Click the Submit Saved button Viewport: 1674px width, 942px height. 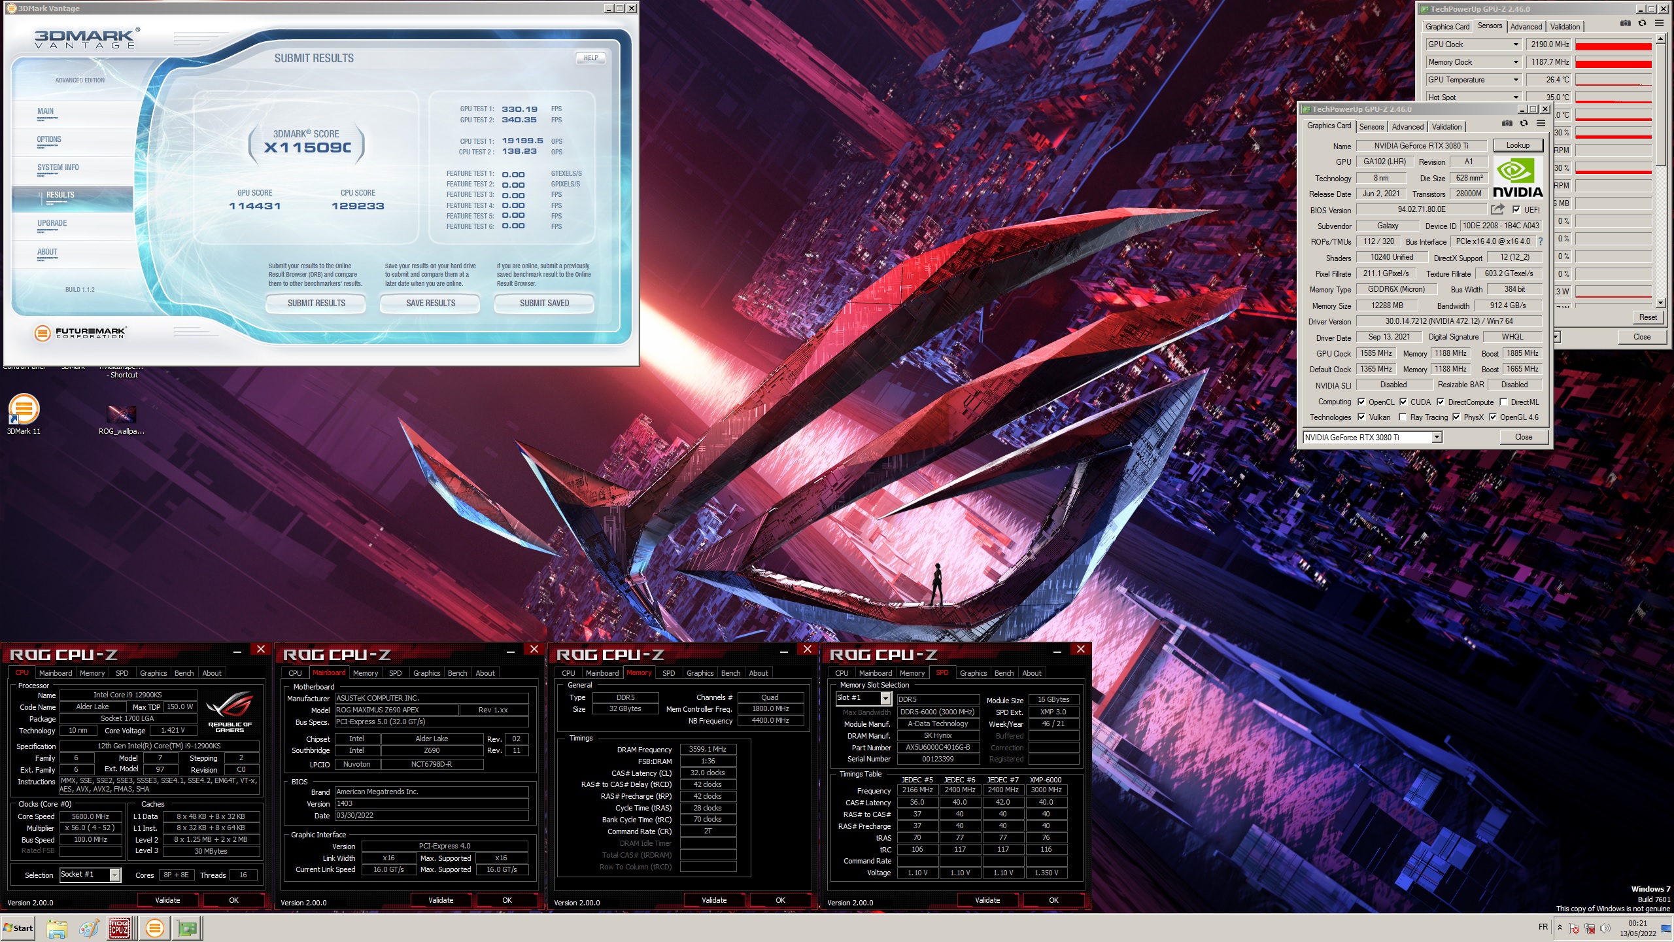pyautogui.click(x=544, y=303)
